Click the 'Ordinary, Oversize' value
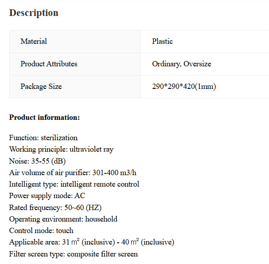This screenshot has width=269, height=264. (x=181, y=64)
